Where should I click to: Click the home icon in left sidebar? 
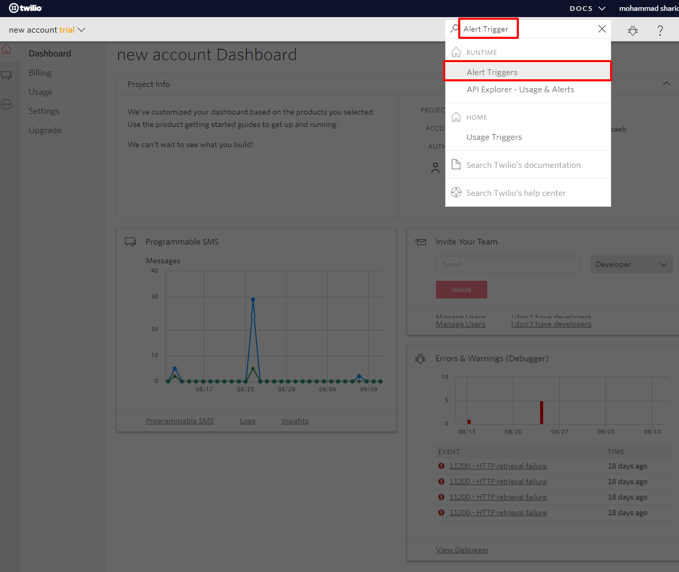6,49
